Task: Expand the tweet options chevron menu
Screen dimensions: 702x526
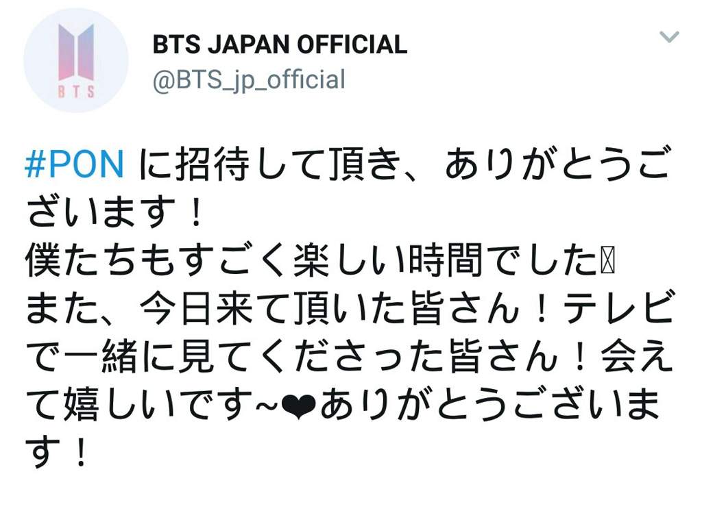Action: pyautogui.click(x=669, y=37)
